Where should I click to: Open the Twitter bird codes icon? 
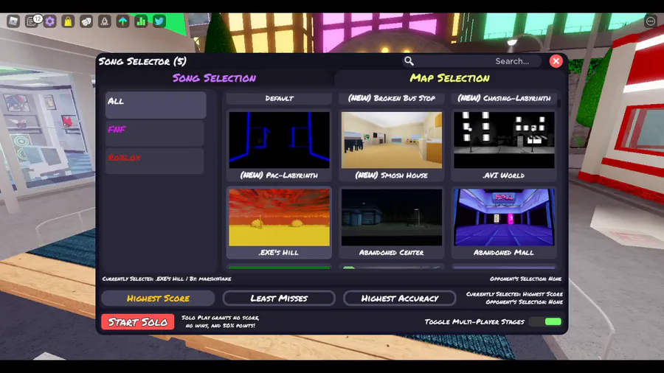[x=159, y=21]
